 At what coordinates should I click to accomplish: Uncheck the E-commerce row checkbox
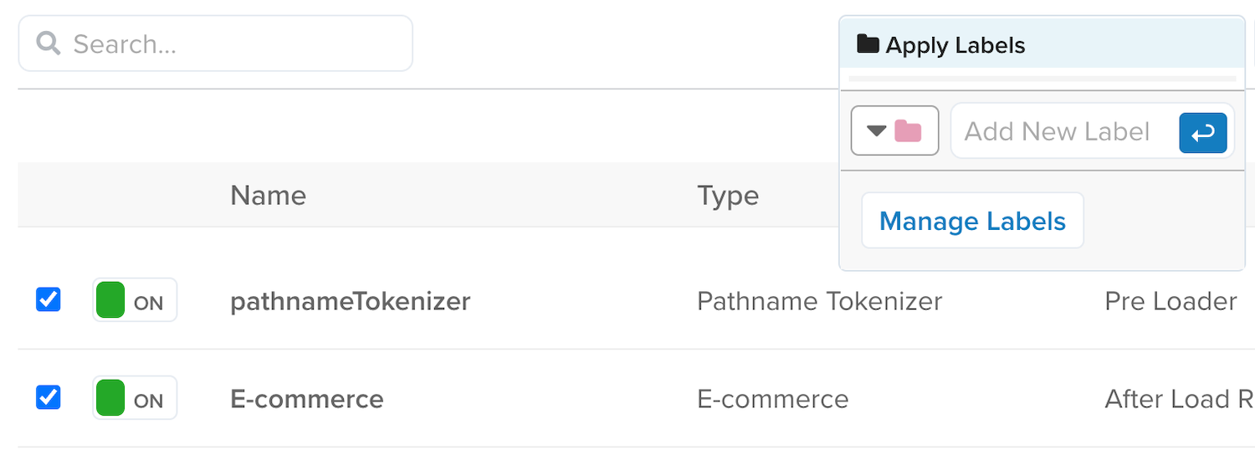point(49,397)
